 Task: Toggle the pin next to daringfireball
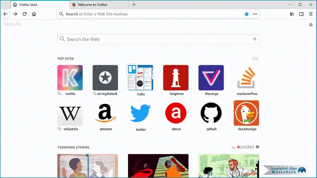click(x=94, y=94)
